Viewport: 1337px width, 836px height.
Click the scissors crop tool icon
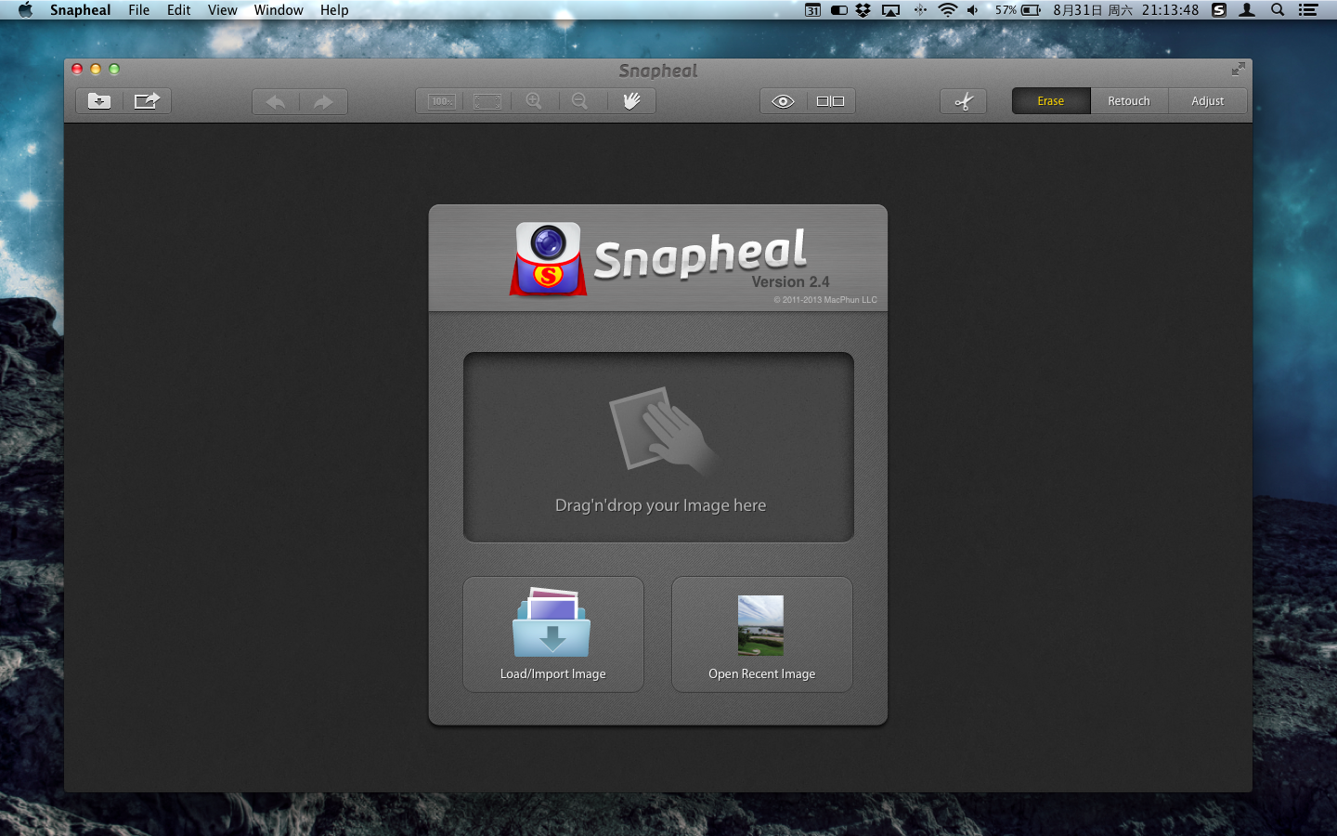point(964,101)
